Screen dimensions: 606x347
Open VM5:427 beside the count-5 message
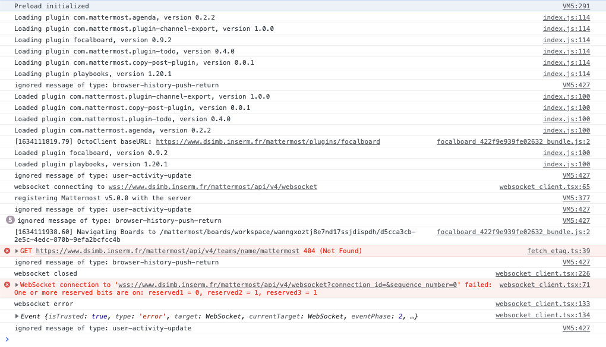tap(576, 220)
